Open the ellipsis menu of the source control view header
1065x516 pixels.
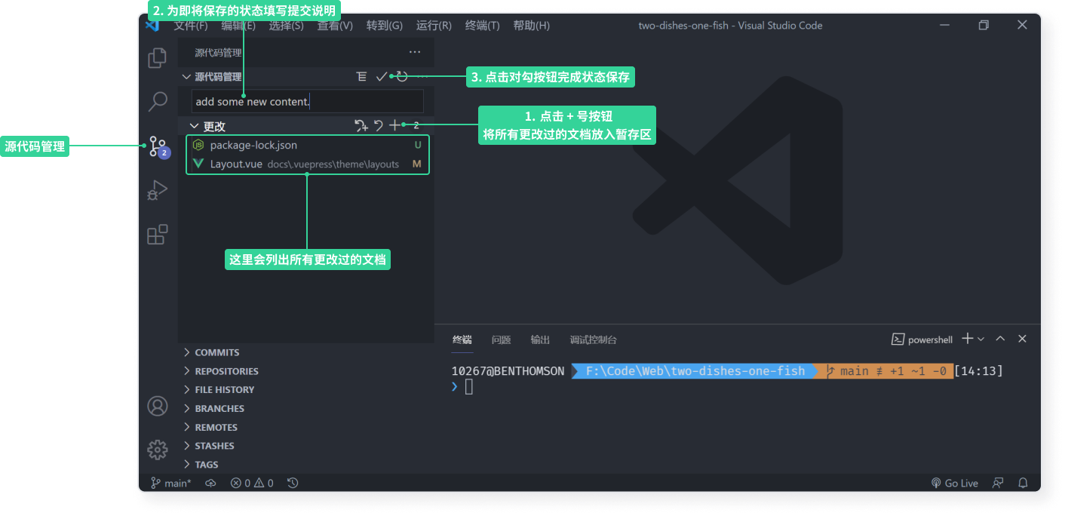pyautogui.click(x=415, y=52)
